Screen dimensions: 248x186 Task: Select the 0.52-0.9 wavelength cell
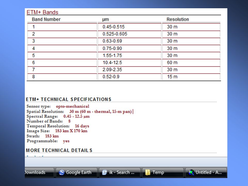pyautogui.click(x=129, y=77)
